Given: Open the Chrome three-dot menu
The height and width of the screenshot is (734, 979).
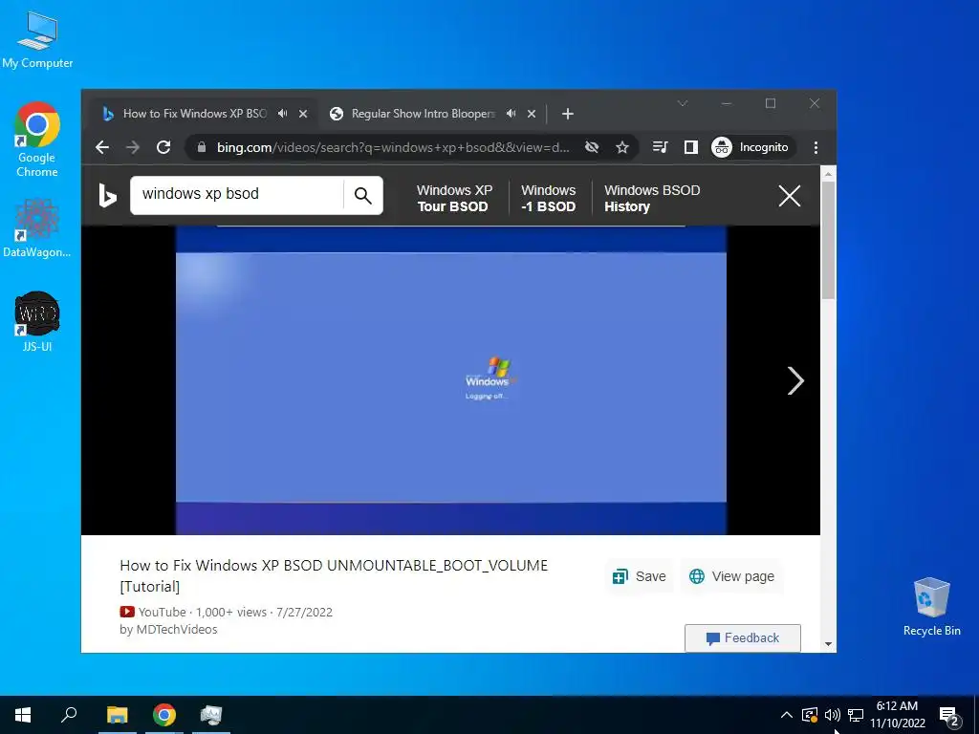Looking at the screenshot, I should [x=816, y=147].
